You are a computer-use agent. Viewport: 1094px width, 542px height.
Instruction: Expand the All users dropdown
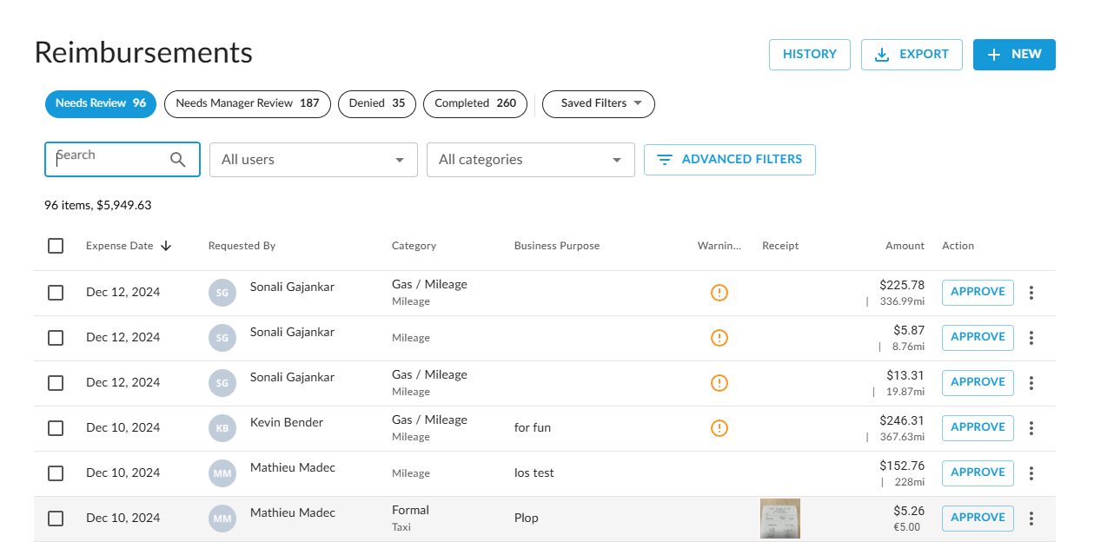(x=313, y=160)
